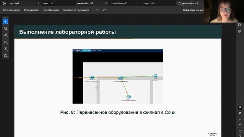
Task: Open bookmarks panel in right sidebar
Action: pos(240,25)
